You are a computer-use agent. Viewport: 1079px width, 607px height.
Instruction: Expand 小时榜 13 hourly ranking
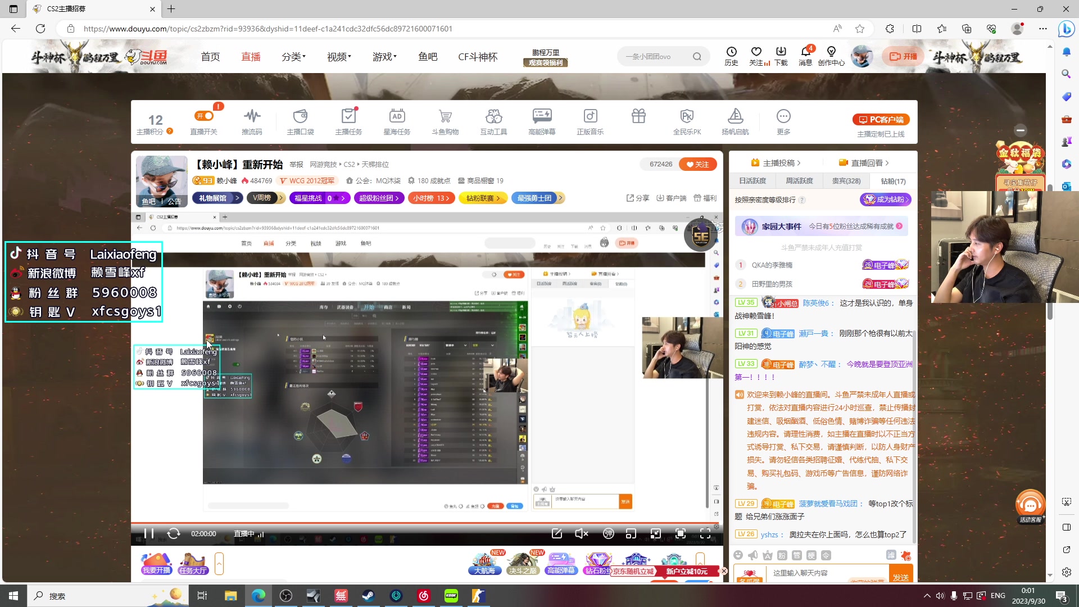tap(432, 198)
